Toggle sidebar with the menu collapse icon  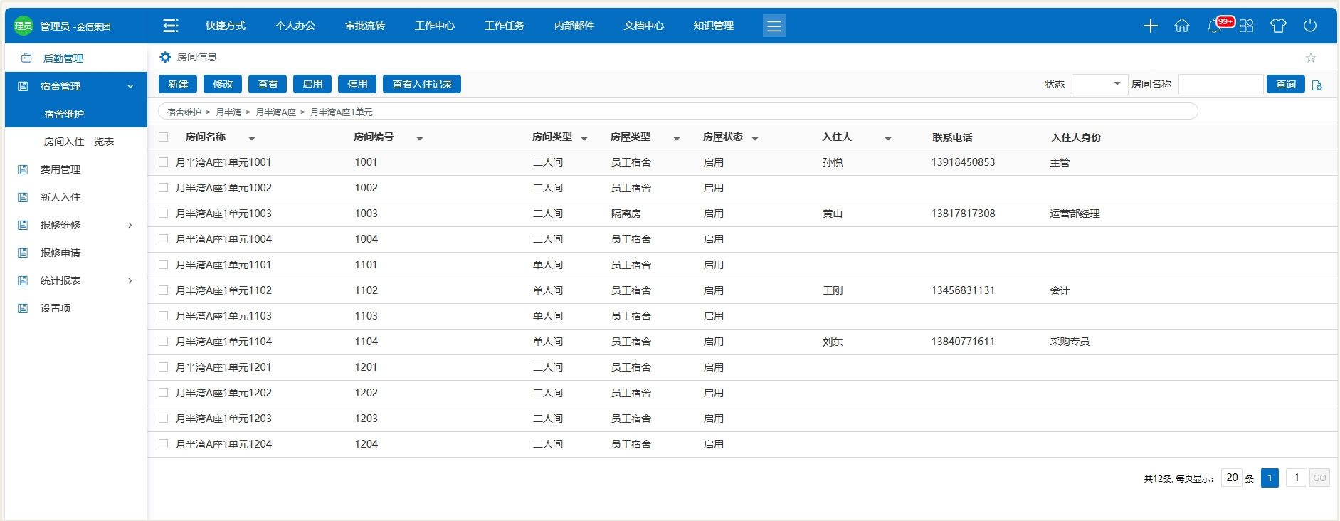point(171,26)
